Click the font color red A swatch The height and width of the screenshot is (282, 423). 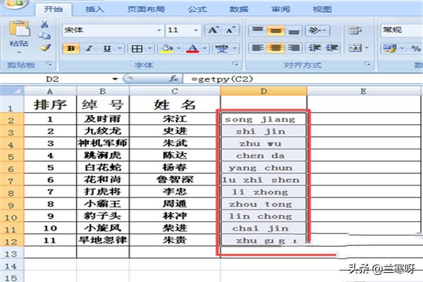192,49
